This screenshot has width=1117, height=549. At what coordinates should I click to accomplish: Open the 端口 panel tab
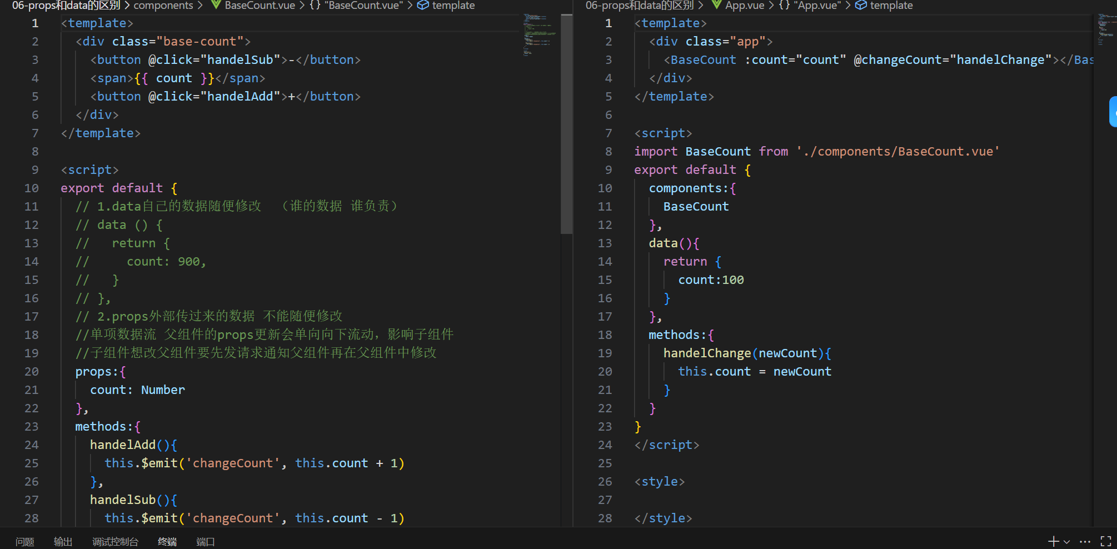[x=206, y=542]
